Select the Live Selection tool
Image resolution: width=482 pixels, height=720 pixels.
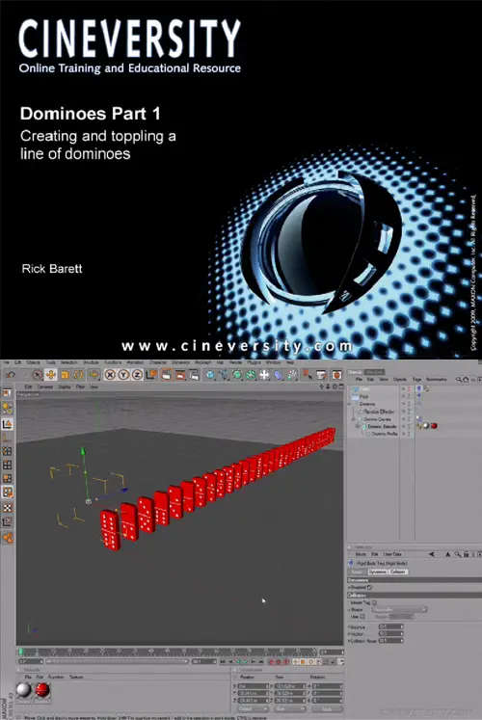coord(38,375)
